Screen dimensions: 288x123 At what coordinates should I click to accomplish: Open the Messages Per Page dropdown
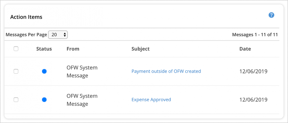(58, 35)
